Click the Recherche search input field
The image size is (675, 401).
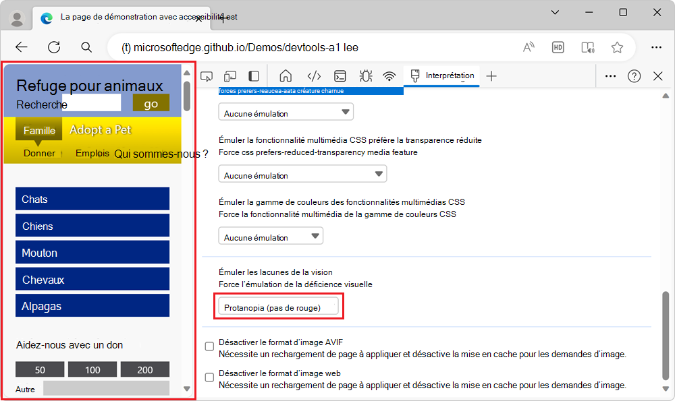point(92,103)
